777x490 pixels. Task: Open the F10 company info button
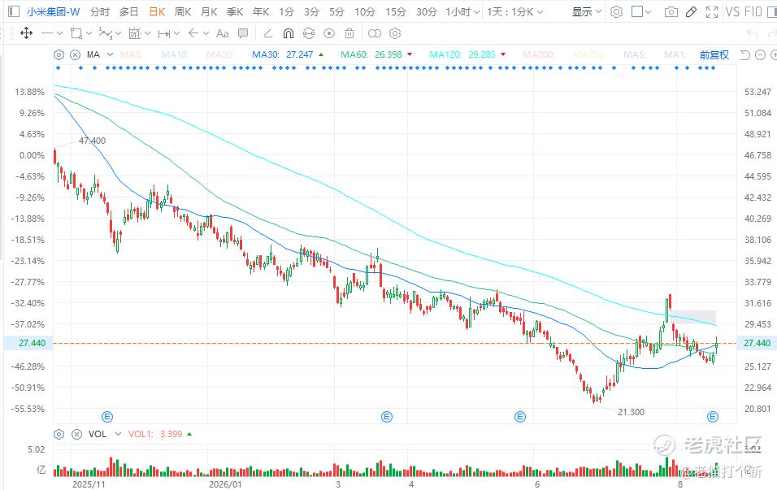pos(753,11)
